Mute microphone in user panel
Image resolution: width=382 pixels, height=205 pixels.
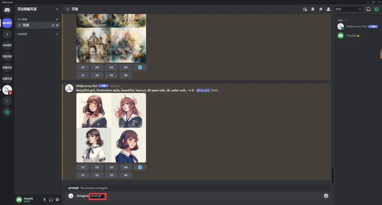[44, 200]
